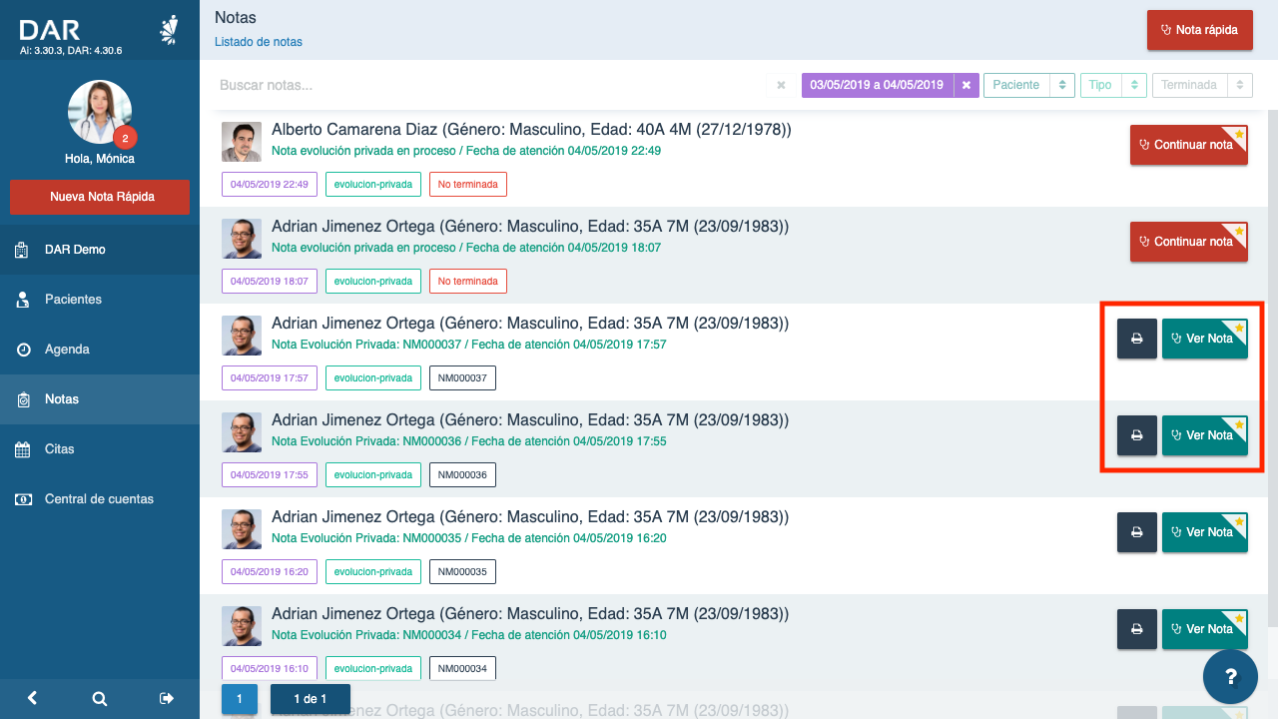Open the round help question mark button

point(1230,676)
